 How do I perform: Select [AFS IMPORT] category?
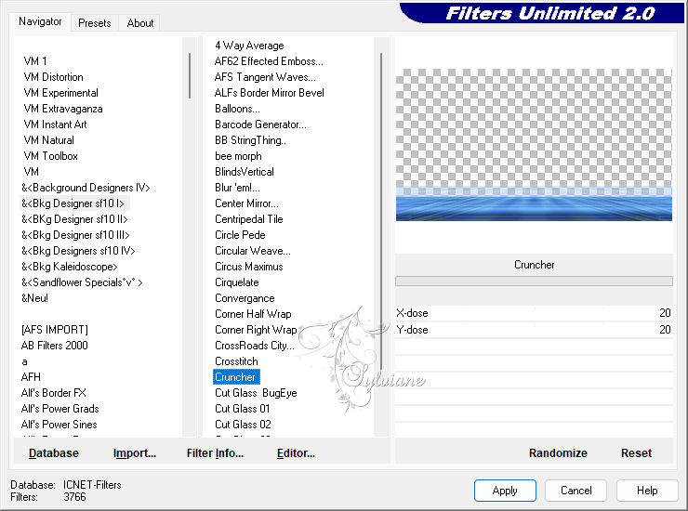coord(55,330)
